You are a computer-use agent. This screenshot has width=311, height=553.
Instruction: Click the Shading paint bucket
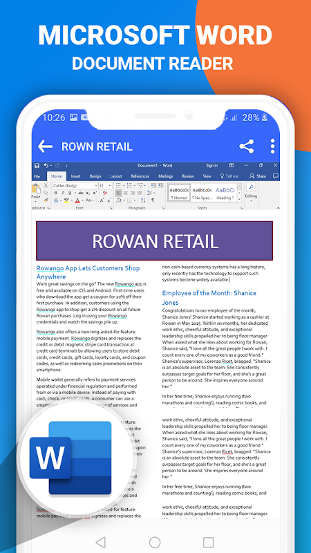point(119,200)
